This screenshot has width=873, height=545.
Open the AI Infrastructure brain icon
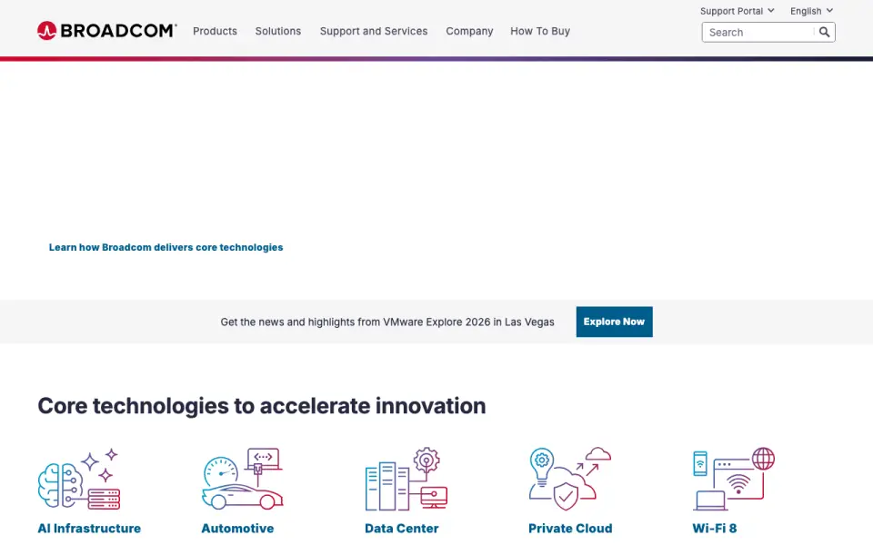(x=79, y=479)
